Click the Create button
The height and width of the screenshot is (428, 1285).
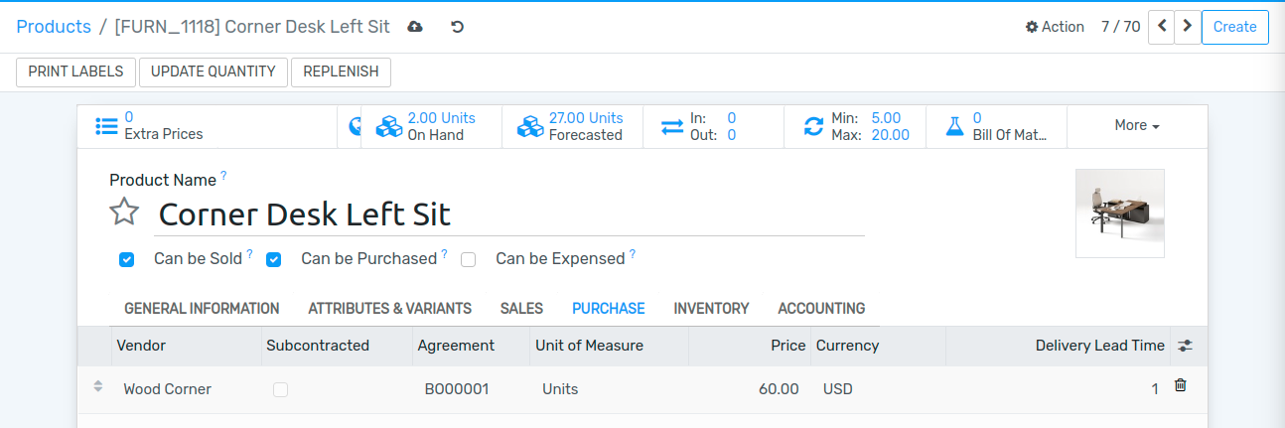[1234, 27]
